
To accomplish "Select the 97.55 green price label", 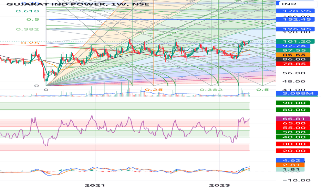I will pyautogui.click(x=293, y=51).
